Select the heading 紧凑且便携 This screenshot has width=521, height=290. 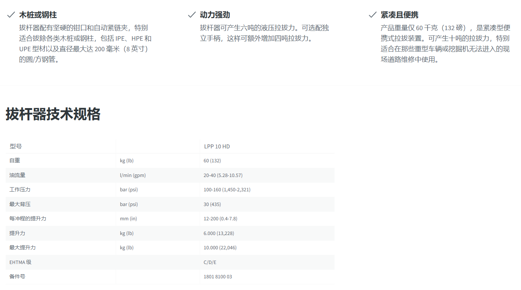(x=400, y=15)
